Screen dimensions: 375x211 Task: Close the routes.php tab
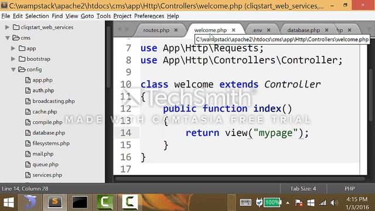point(176,30)
